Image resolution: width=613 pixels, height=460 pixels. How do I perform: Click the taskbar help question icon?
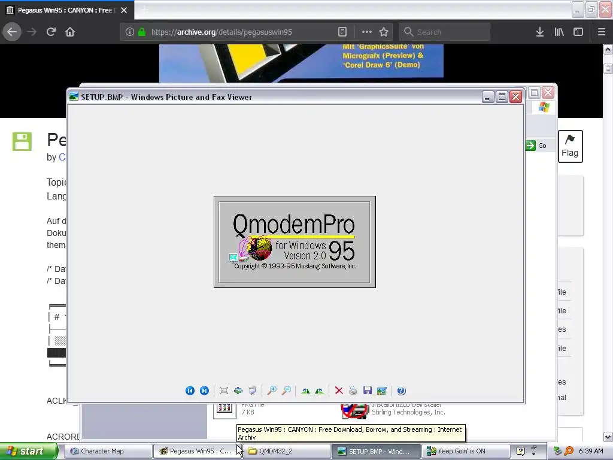(x=520, y=451)
